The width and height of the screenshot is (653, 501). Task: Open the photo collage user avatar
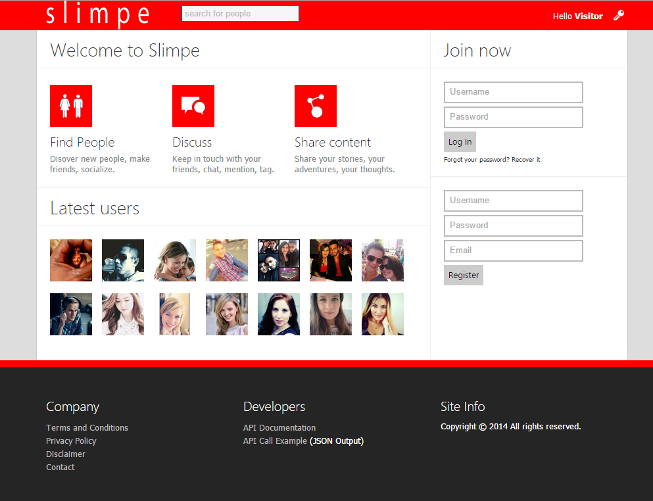(x=279, y=260)
